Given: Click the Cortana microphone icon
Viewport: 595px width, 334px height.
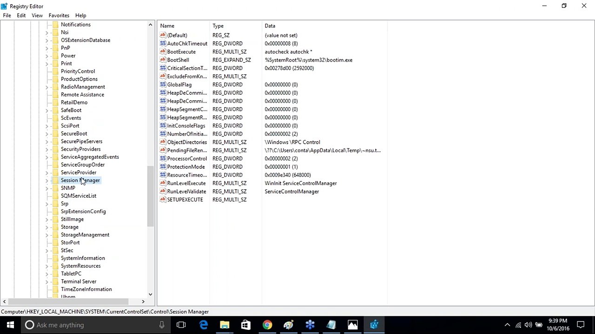Looking at the screenshot, I should point(162,325).
